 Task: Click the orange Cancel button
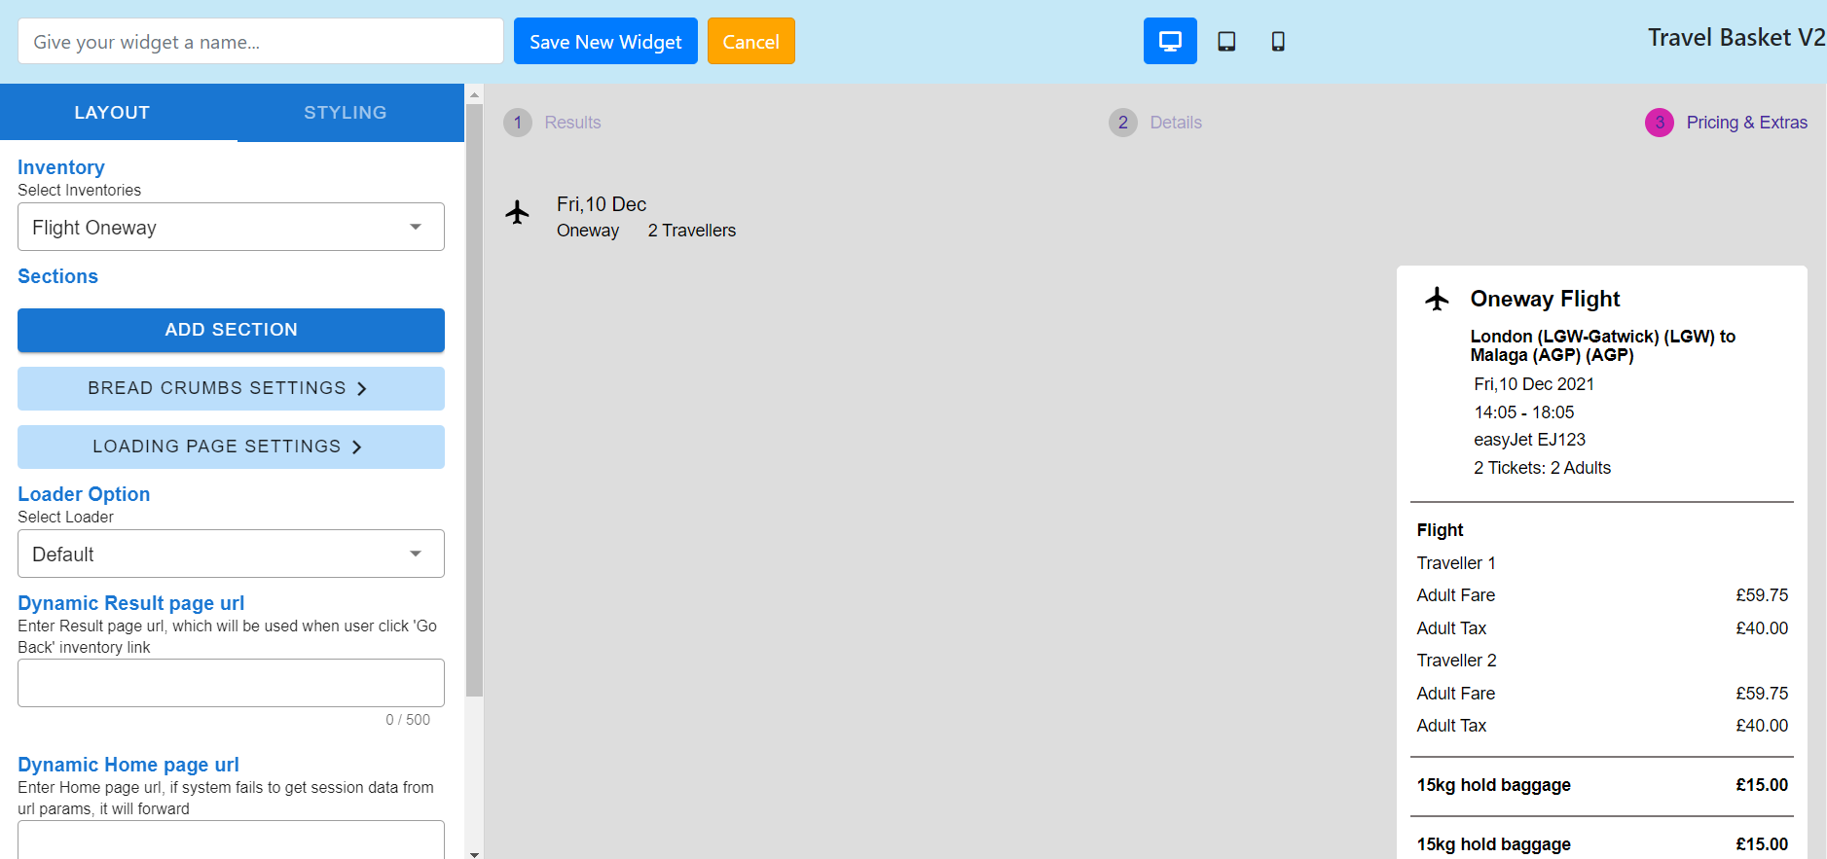pyautogui.click(x=751, y=41)
